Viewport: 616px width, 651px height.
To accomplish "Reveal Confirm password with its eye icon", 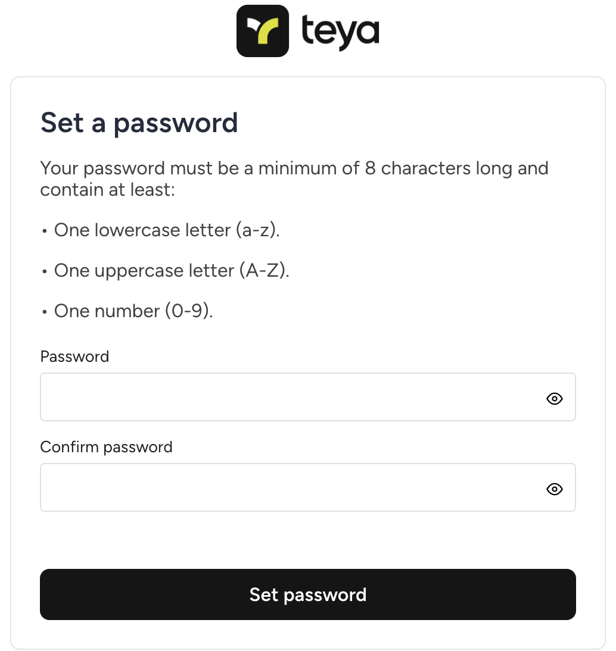I will click(554, 489).
